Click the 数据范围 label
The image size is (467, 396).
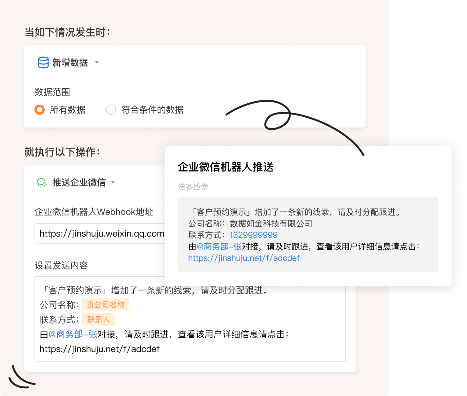point(52,92)
